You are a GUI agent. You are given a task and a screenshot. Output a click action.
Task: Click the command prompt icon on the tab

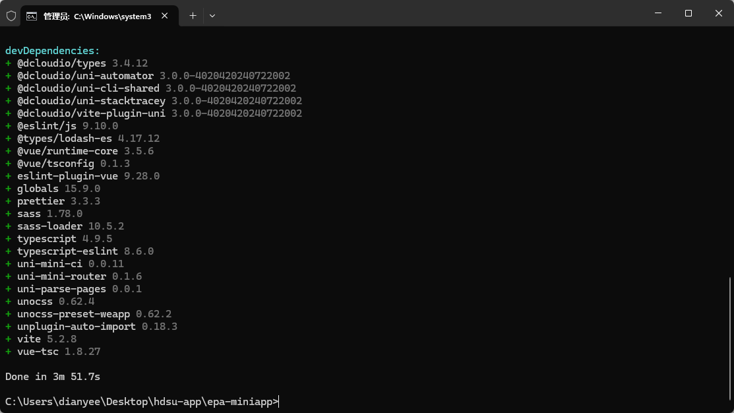point(33,15)
